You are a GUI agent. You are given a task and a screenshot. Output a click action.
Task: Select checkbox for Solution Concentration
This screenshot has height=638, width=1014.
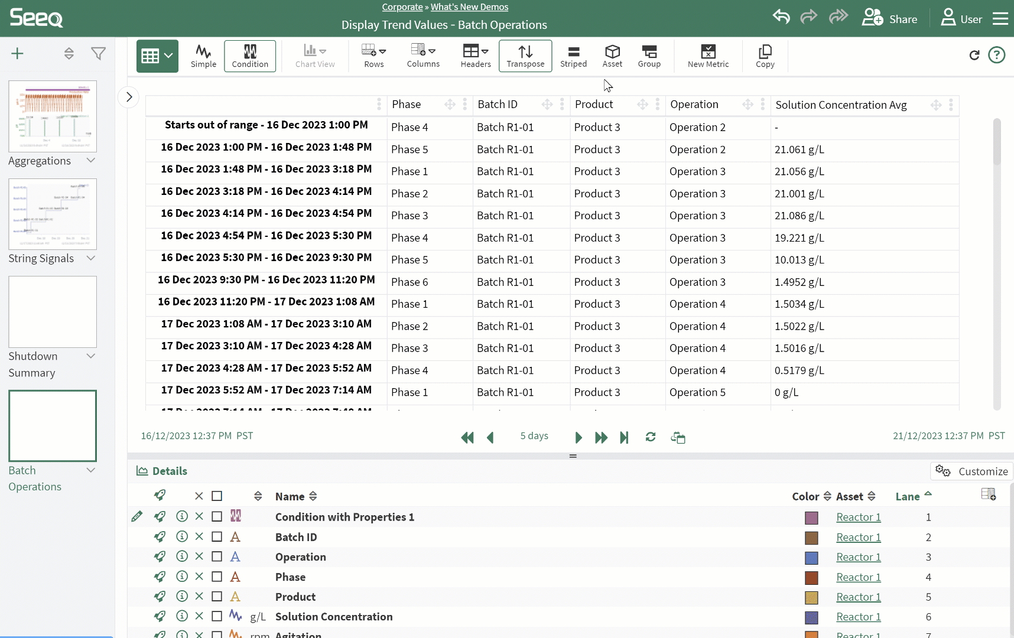click(217, 617)
